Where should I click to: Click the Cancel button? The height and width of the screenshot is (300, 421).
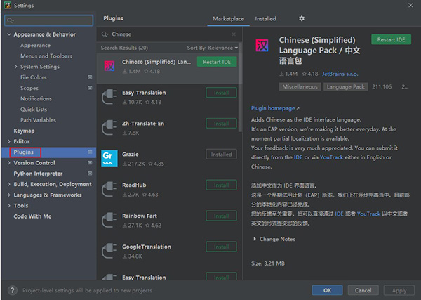[363, 290]
